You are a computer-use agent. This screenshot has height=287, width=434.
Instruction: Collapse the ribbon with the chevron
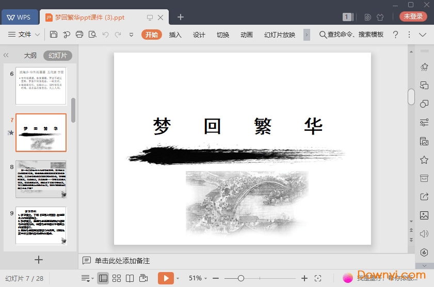coord(422,35)
